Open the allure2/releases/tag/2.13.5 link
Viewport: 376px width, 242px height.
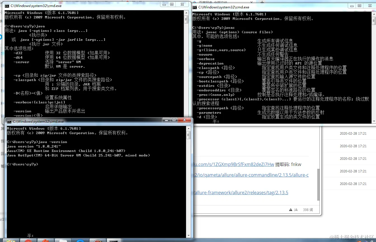pos(241,193)
